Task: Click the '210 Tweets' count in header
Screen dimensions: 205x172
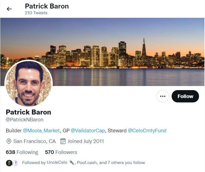Action: coord(36,13)
